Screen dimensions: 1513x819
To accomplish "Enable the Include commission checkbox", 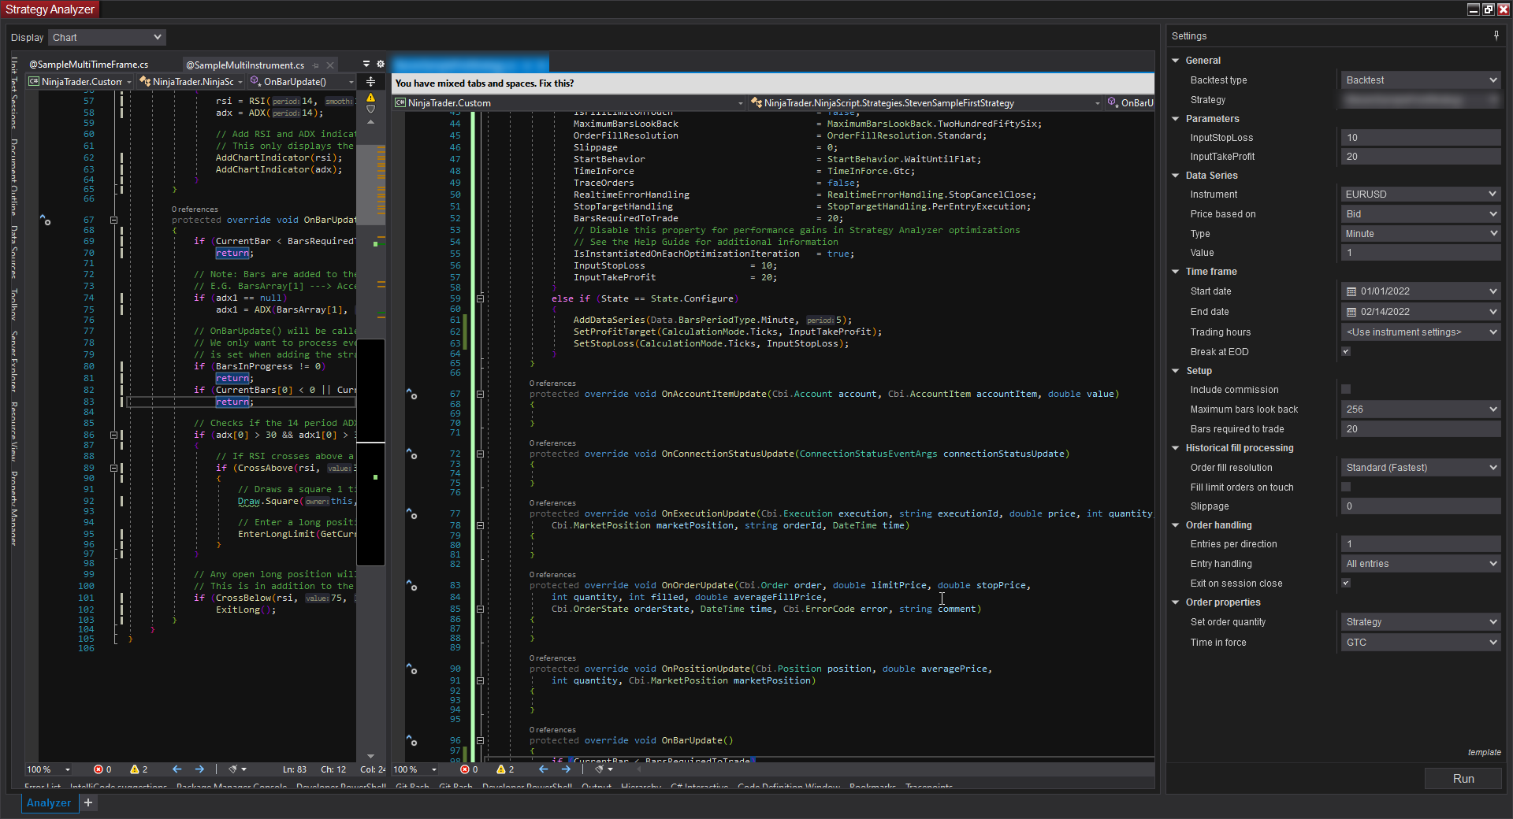I will tap(1346, 389).
